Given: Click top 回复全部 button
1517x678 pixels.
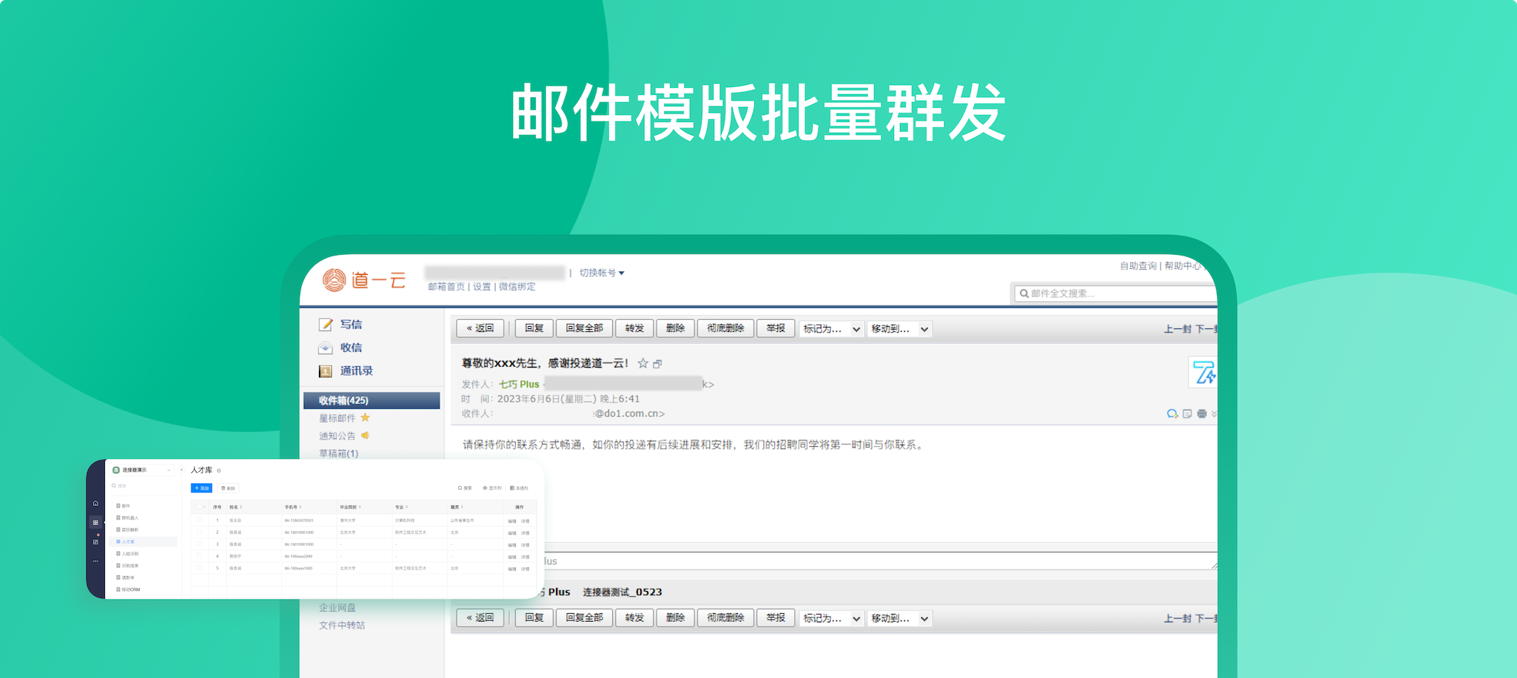Looking at the screenshot, I should (584, 328).
